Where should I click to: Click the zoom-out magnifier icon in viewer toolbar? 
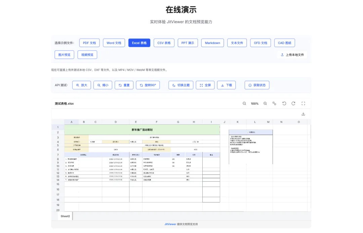coord(244,104)
